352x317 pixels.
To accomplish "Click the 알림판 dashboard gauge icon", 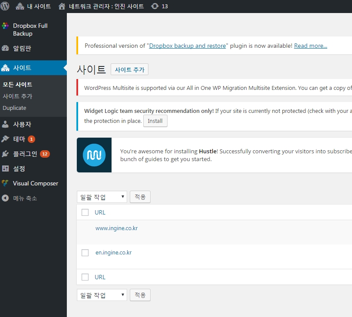I will (x=5, y=48).
